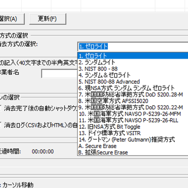
Task: Select '9. 米国国防総省準拠方式 DoD 5220.22-M'
Action: [x=133, y=107]
